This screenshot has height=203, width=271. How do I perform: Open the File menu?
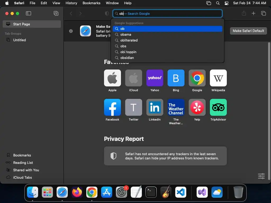click(x=32, y=3)
